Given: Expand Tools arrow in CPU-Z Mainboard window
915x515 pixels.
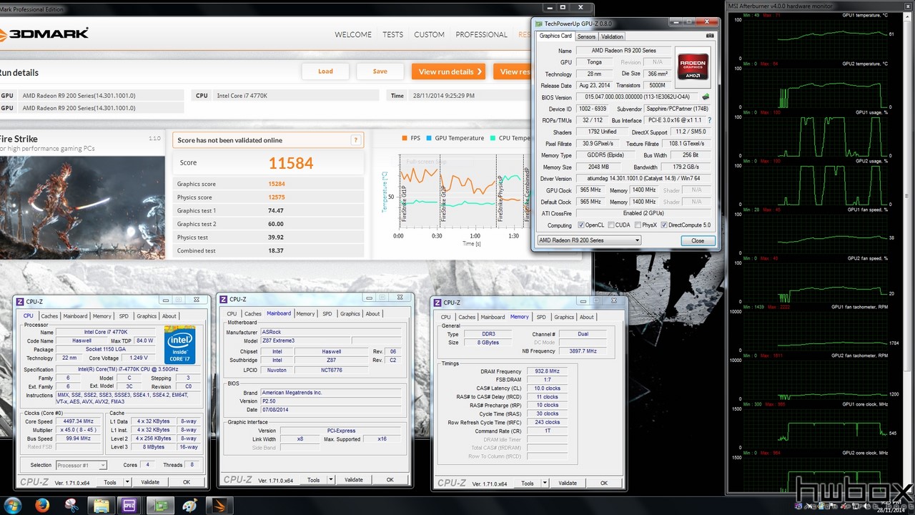Looking at the screenshot, I should (x=331, y=480).
